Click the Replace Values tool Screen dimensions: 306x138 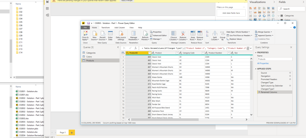(x=235, y=39)
